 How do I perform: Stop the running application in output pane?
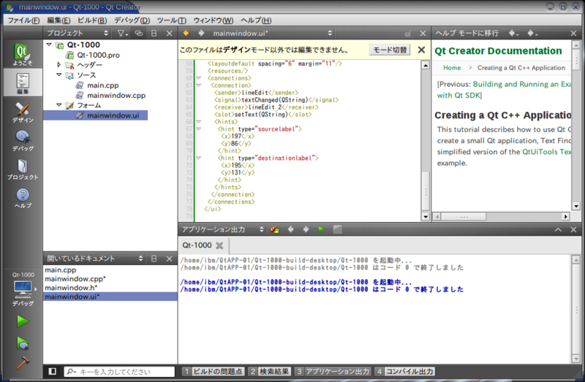[x=337, y=229]
